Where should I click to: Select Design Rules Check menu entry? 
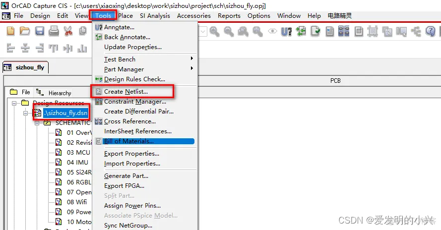coord(145,79)
